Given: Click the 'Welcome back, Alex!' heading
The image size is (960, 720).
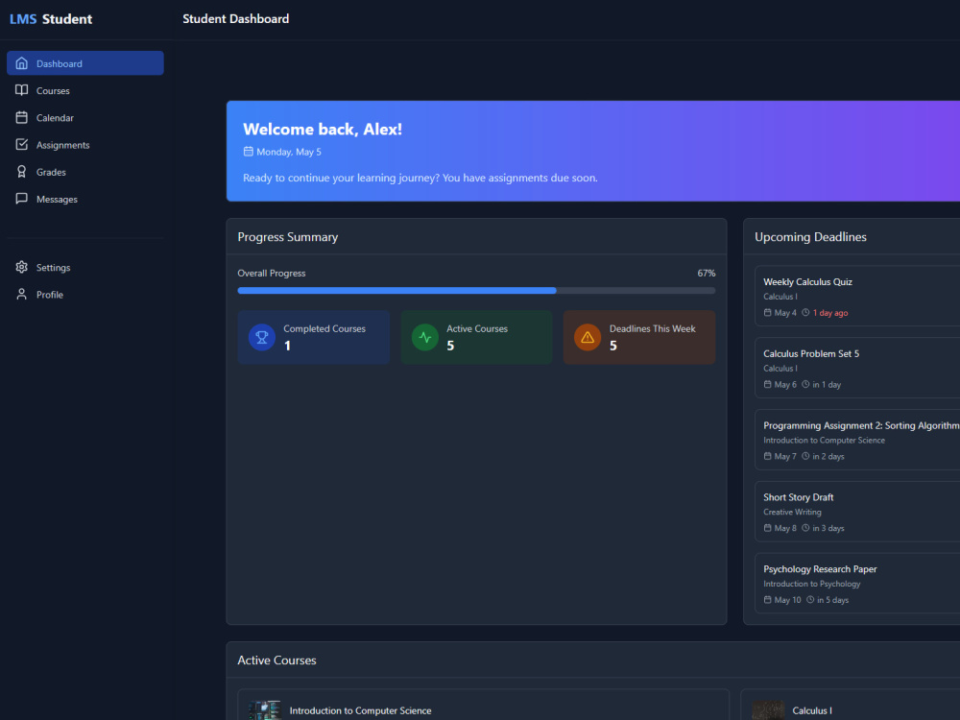Looking at the screenshot, I should 323,130.
